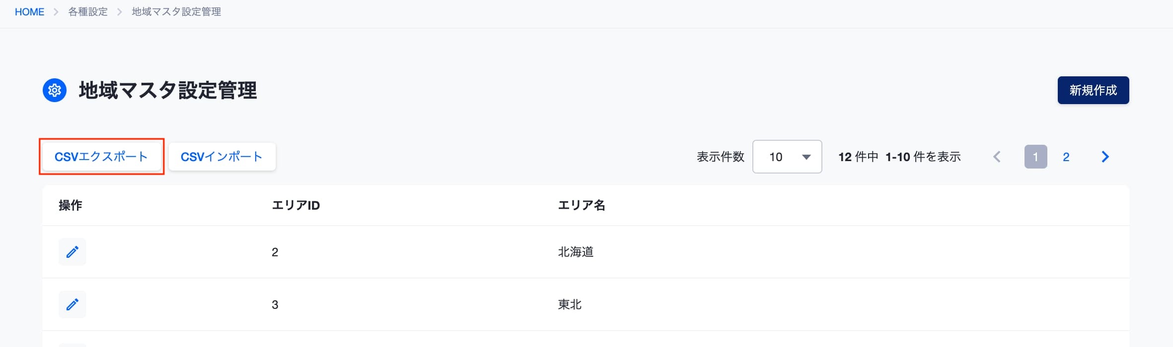Viewport: 1173px width, 347px height.
Task: Open the HOME breadcrumb link
Action: coord(29,12)
